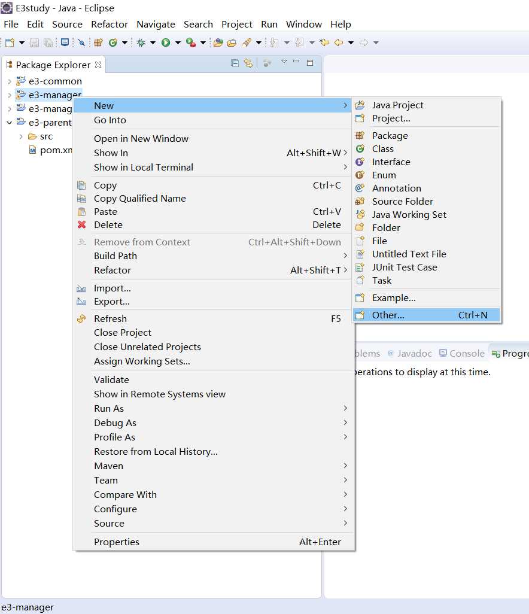Image resolution: width=529 pixels, height=614 pixels.
Task: Collapse the e3-parent project node
Action: pyautogui.click(x=10, y=123)
